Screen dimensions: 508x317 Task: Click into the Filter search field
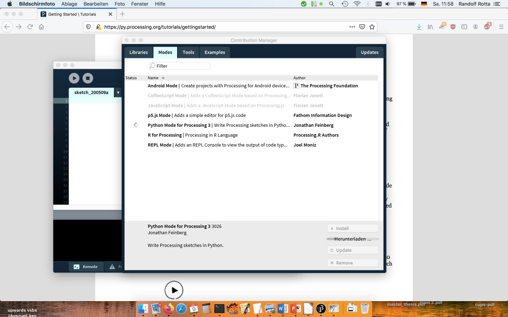pos(180,66)
